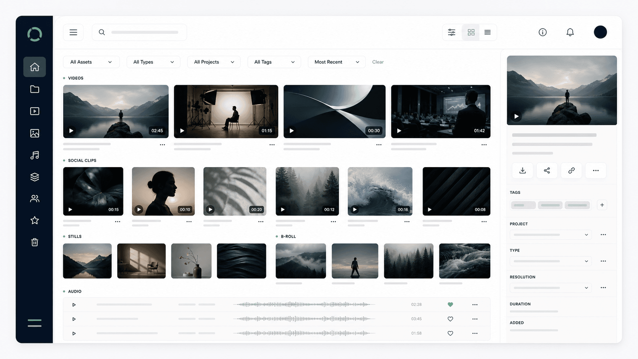Select the vase still image thumbnail

point(191,261)
